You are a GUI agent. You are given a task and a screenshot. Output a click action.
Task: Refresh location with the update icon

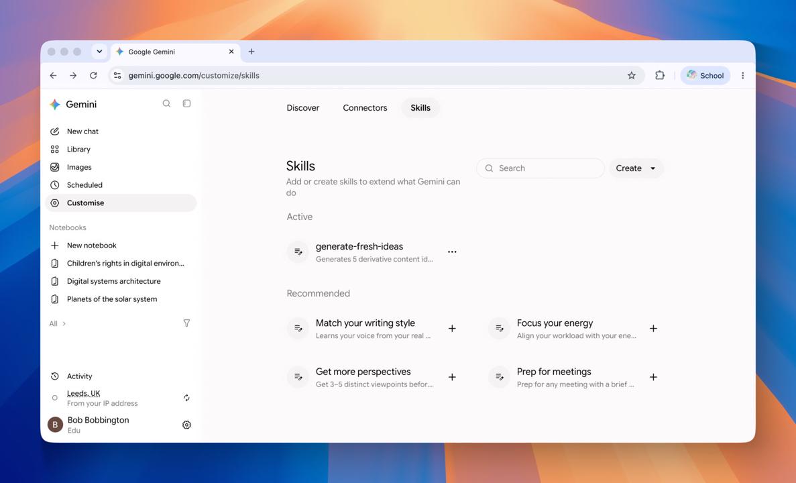(186, 398)
